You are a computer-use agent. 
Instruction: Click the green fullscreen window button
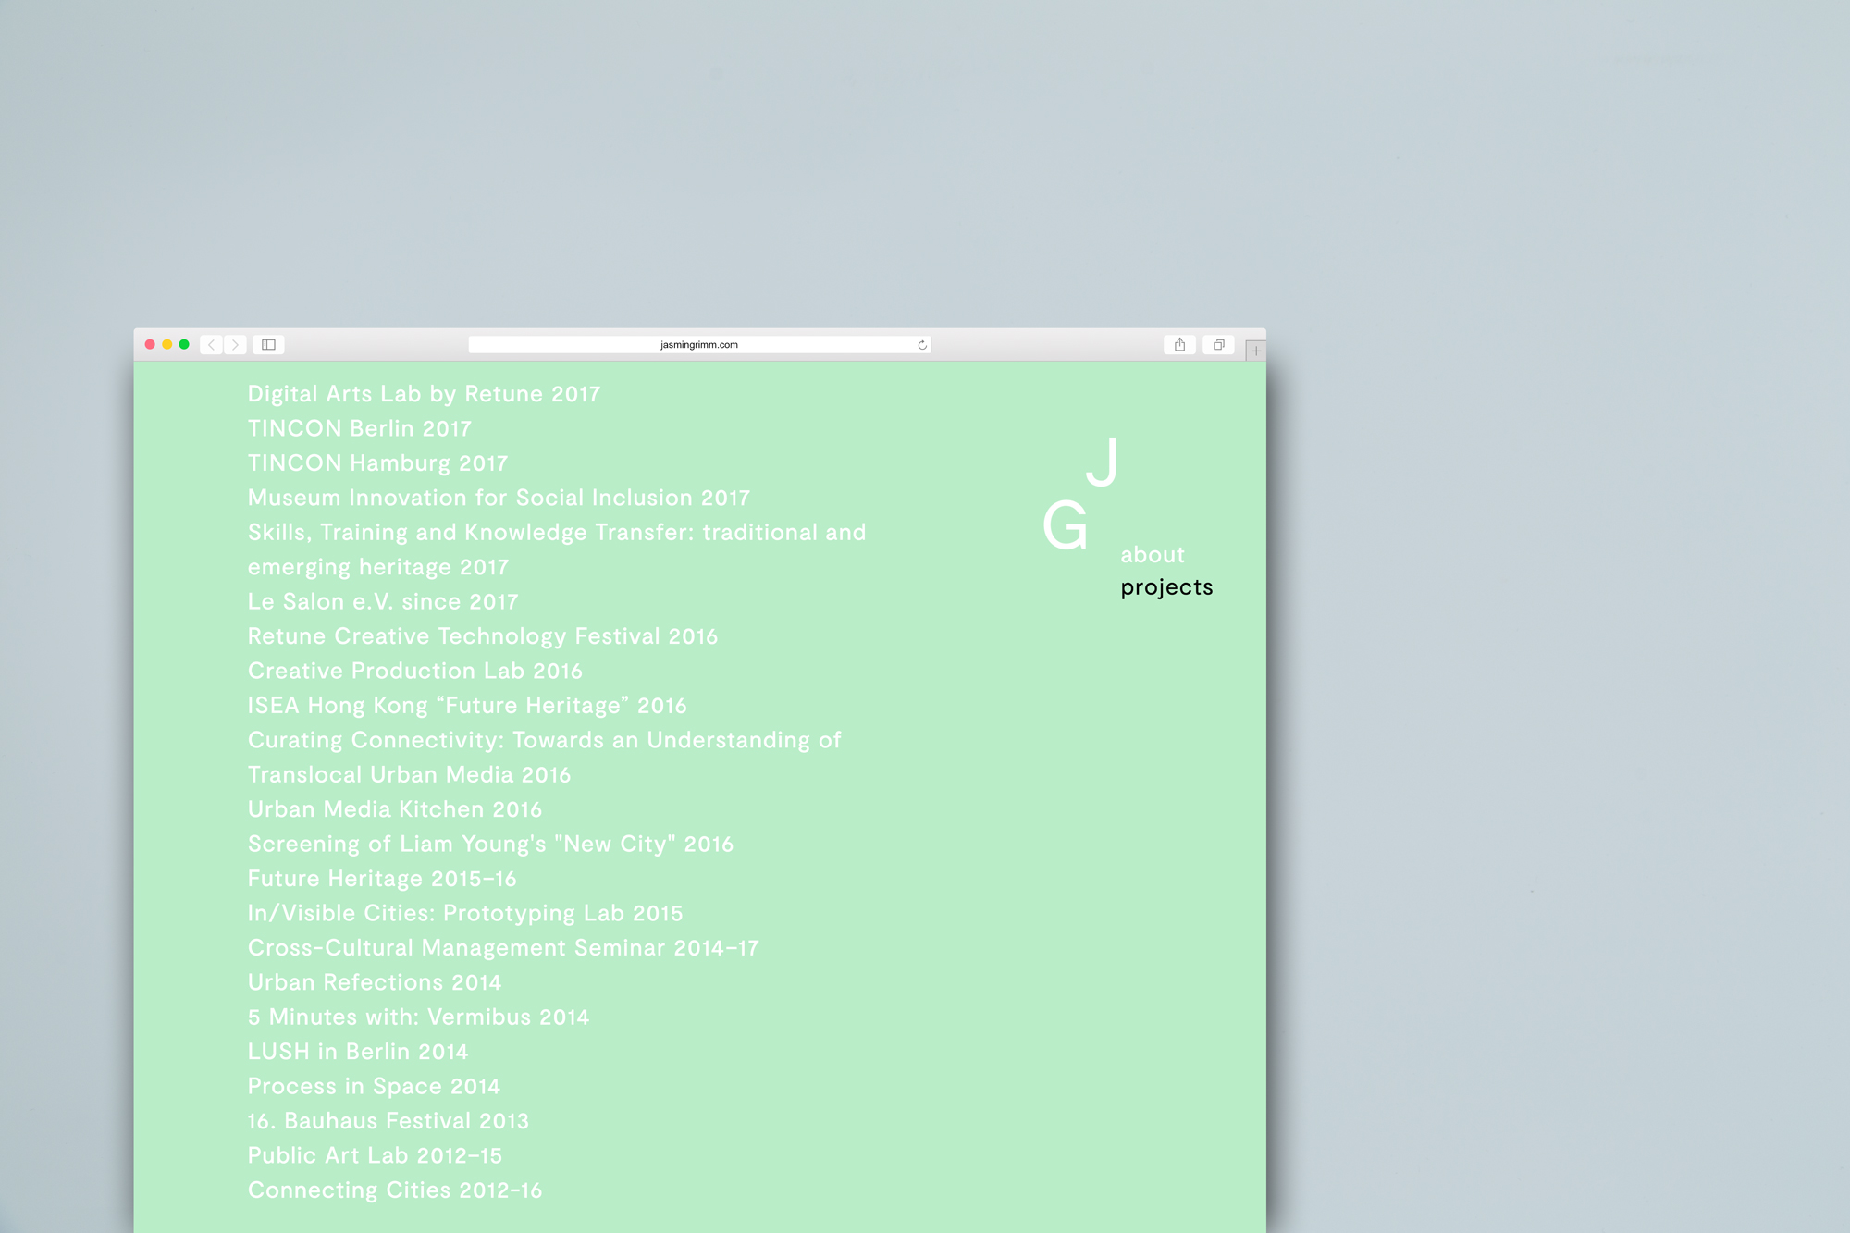pos(184,344)
